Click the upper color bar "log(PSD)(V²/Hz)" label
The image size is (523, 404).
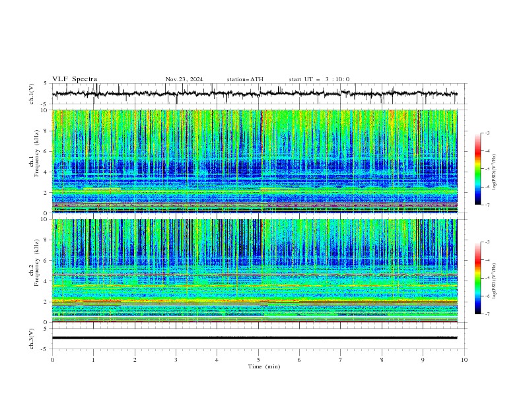tap(495, 172)
